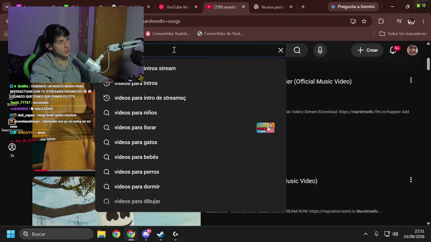Viewport: 431px width, 242px height.
Task: Open the Happier (Official Music Video) title
Action: point(319,81)
